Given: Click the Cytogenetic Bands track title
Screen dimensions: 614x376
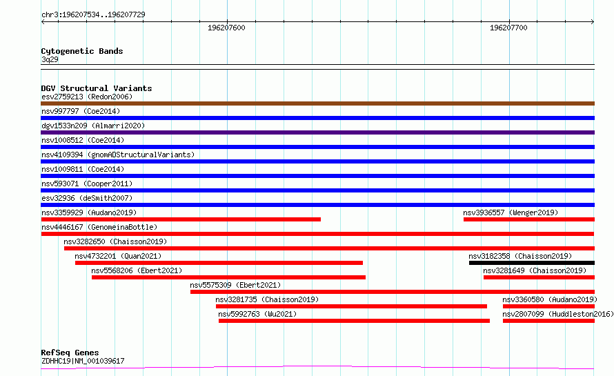Looking at the screenshot, I should point(82,51).
